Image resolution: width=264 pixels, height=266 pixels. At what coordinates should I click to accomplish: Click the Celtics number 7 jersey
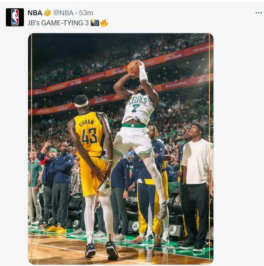click(x=138, y=109)
